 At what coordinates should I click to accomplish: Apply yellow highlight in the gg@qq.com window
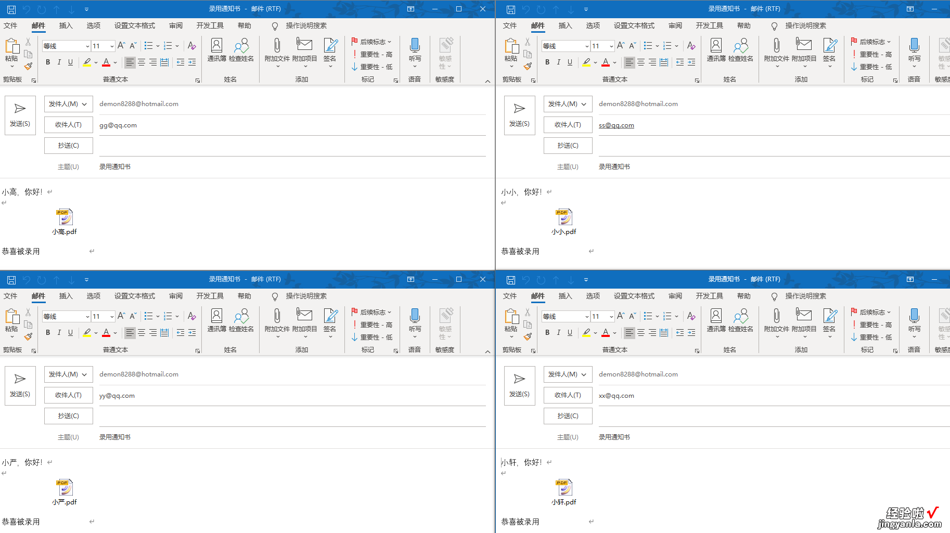[87, 62]
